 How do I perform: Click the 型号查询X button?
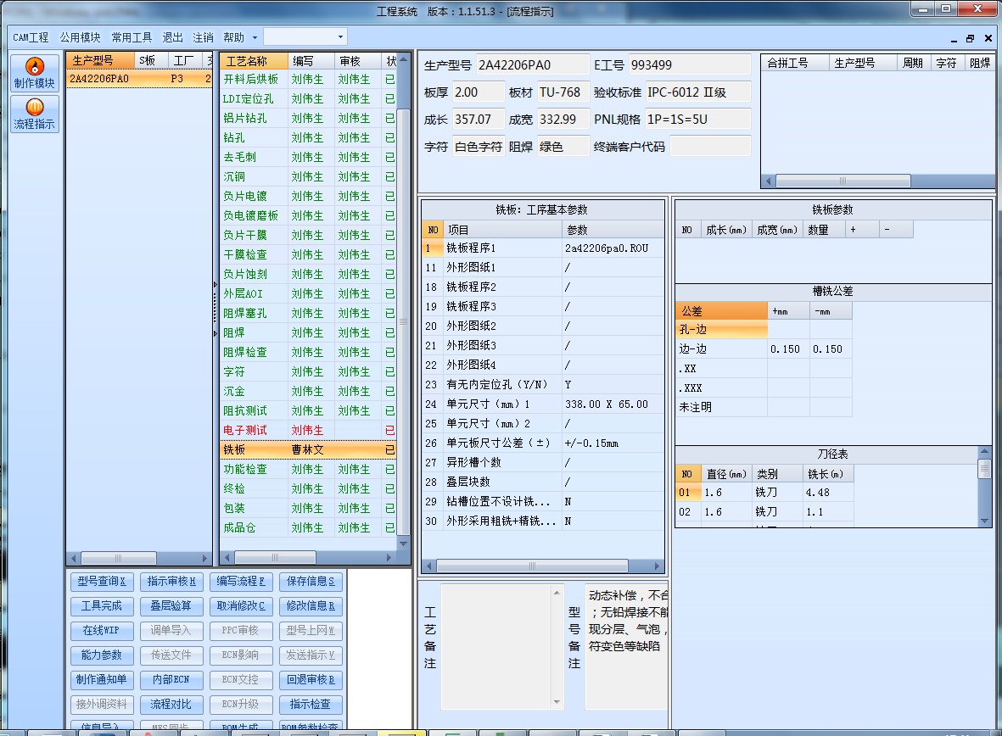tap(102, 582)
